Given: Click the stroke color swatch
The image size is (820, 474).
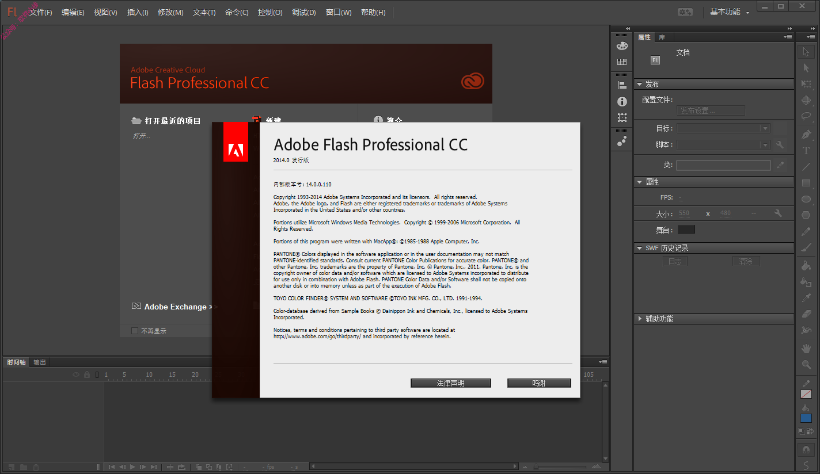Looking at the screenshot, I should [806, 394].
